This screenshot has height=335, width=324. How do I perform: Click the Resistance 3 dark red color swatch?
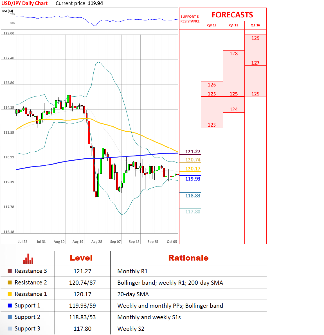[10, 271]
